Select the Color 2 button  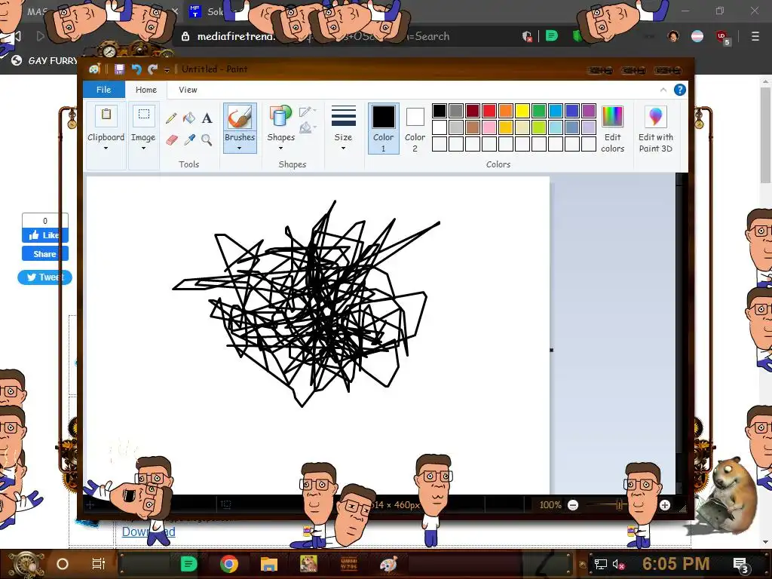pyautogui.click(x=415, y=128)
